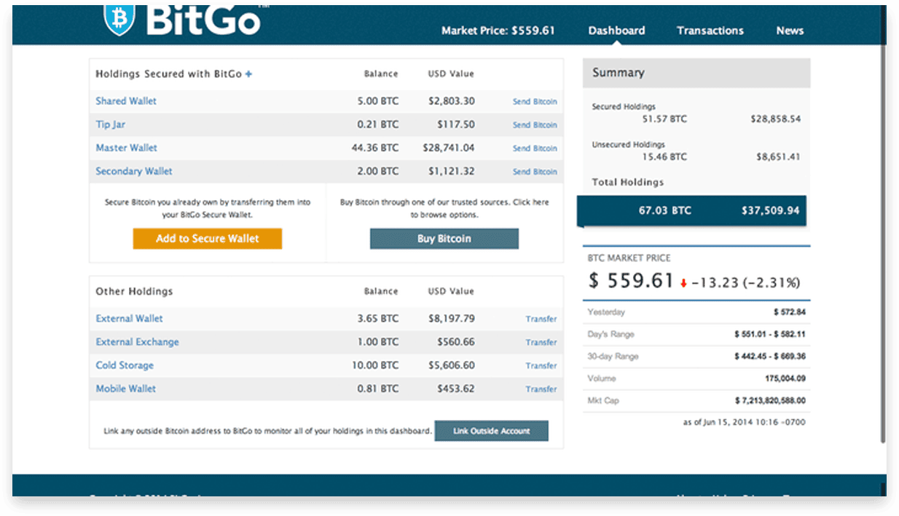Click the 51.57 BTC secured holdings value
Image resolution: width=899 pixels, height=516 pixels.
[664, 118]
